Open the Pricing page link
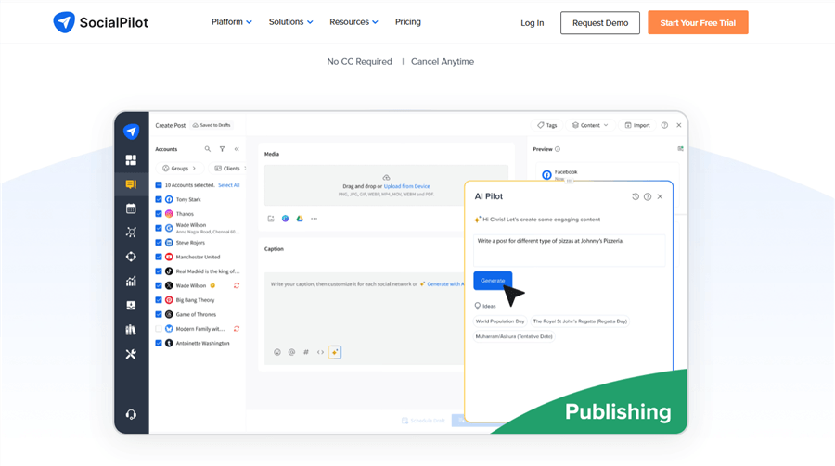 pyautogui.click(x=408, y=22)
